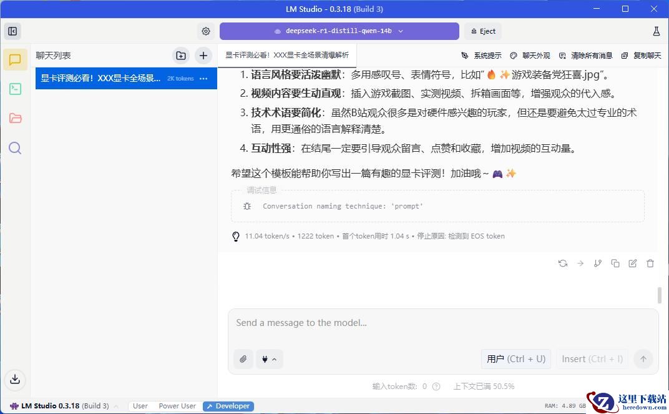Click the Insert (Ctrl + I) button
Screen dimensions: 669x414
pos(592,359)
